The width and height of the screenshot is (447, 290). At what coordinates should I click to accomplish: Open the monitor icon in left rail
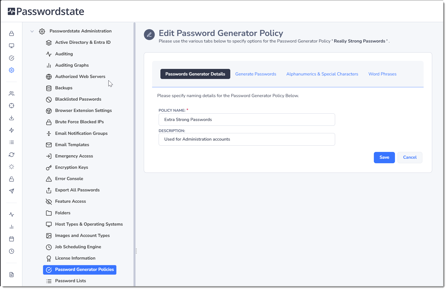click(x=12, y=46)
